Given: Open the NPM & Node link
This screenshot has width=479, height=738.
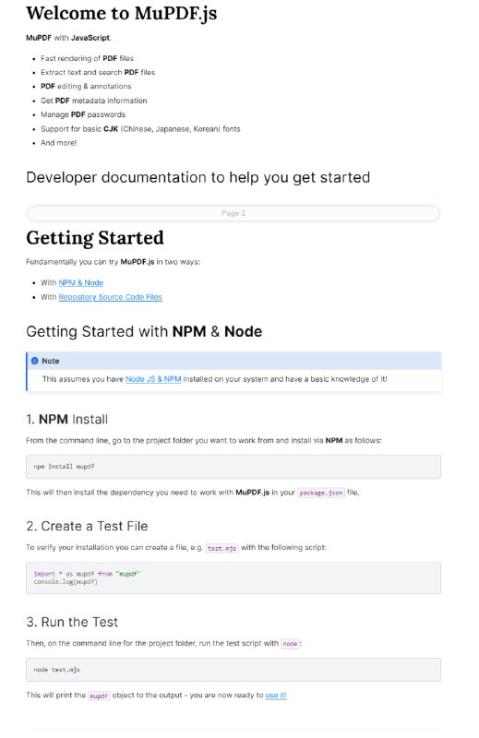Looking at the screenshot, I should pyautogui.click(x=81, y=282).
